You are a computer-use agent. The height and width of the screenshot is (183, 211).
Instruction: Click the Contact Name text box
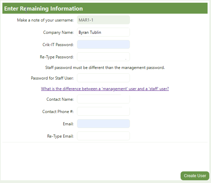tap(103, 99)
